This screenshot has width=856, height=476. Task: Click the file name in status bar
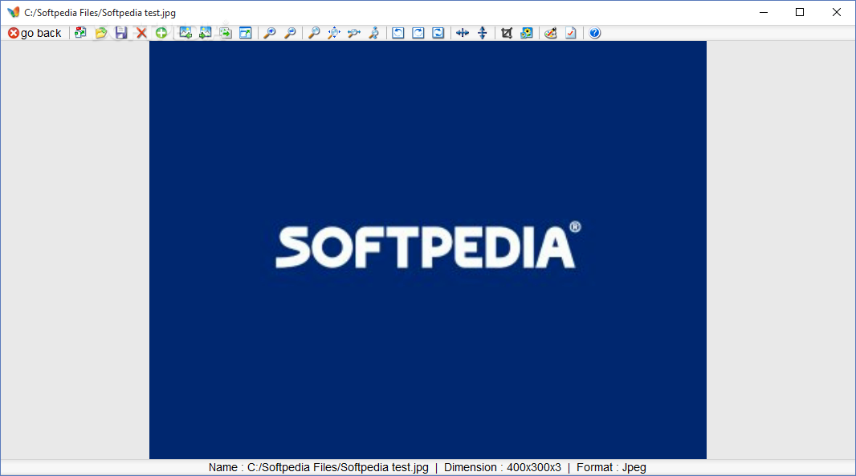pos(319,467)
